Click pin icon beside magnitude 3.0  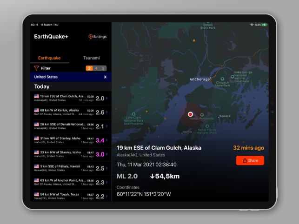click(x=106, y=154)
